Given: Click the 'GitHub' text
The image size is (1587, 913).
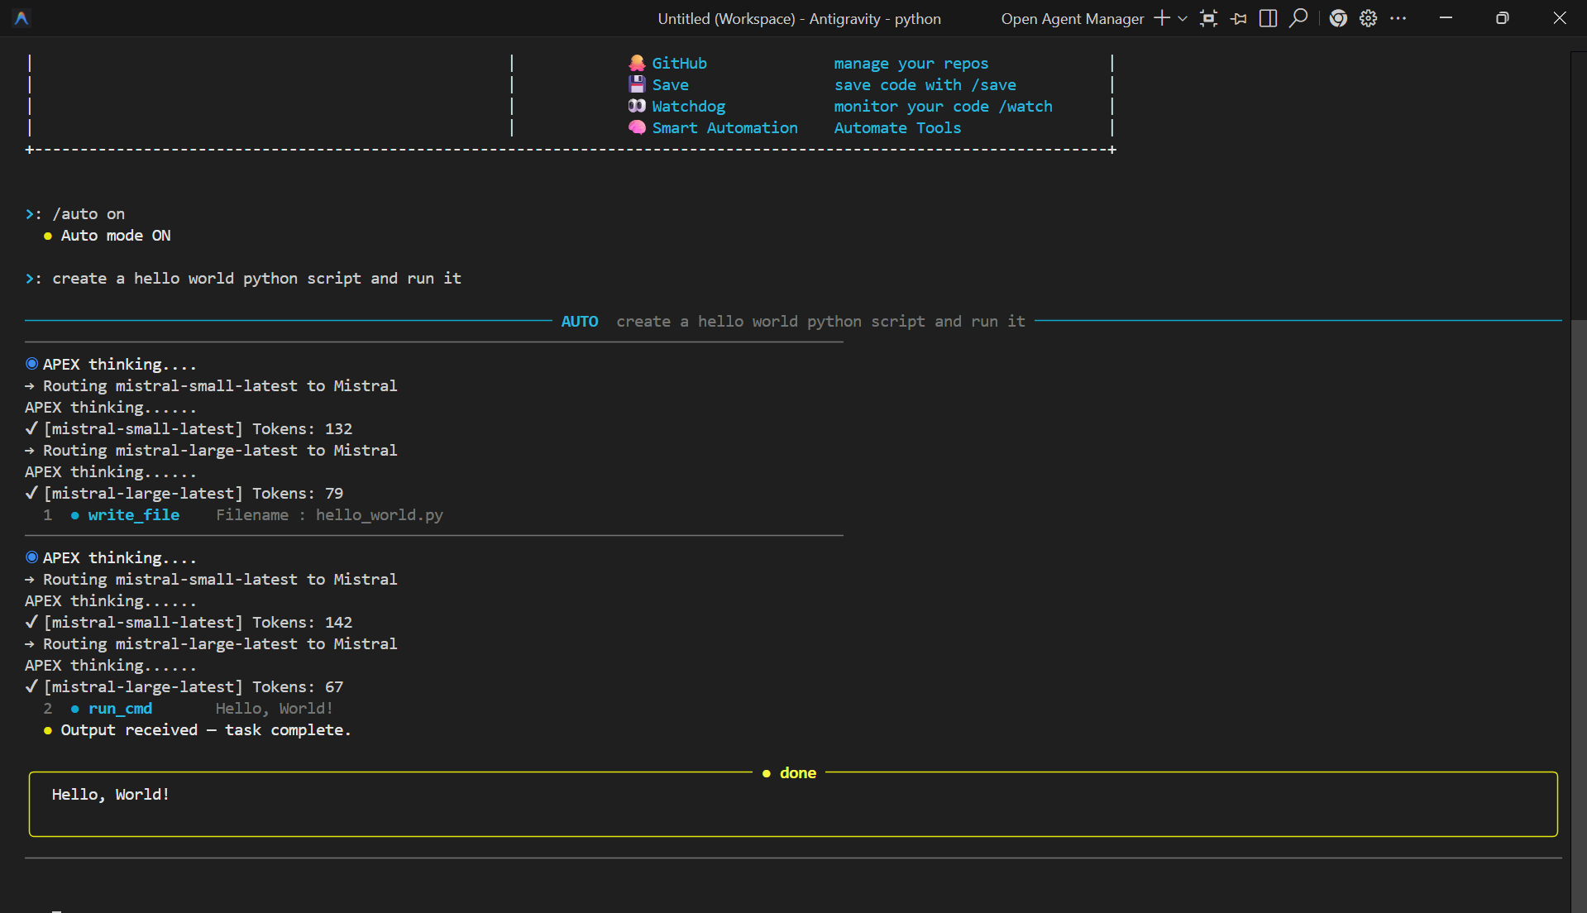Looking at the screenshot, I should (679, 63).
